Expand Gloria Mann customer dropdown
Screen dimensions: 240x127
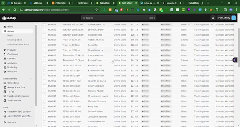[x=102, y=50]
